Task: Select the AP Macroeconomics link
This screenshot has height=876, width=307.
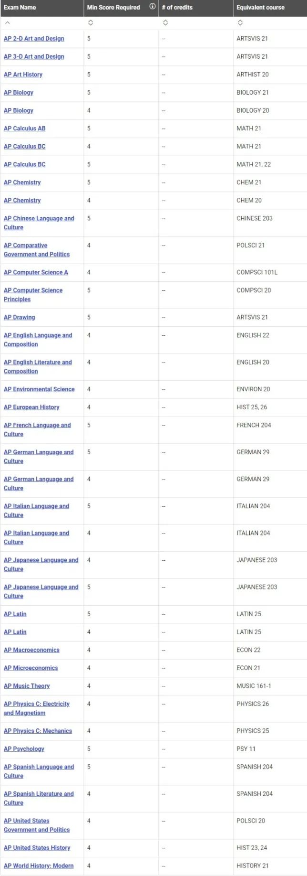Action: [31, 650]
